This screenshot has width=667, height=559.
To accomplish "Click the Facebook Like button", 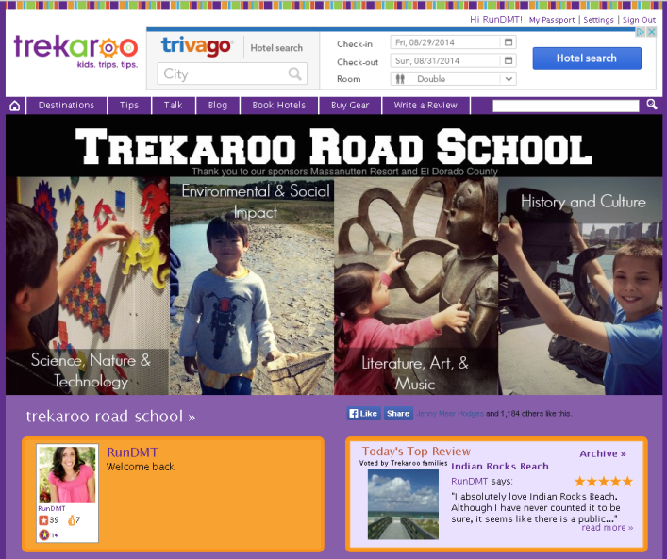I will (x=364, y=413).
